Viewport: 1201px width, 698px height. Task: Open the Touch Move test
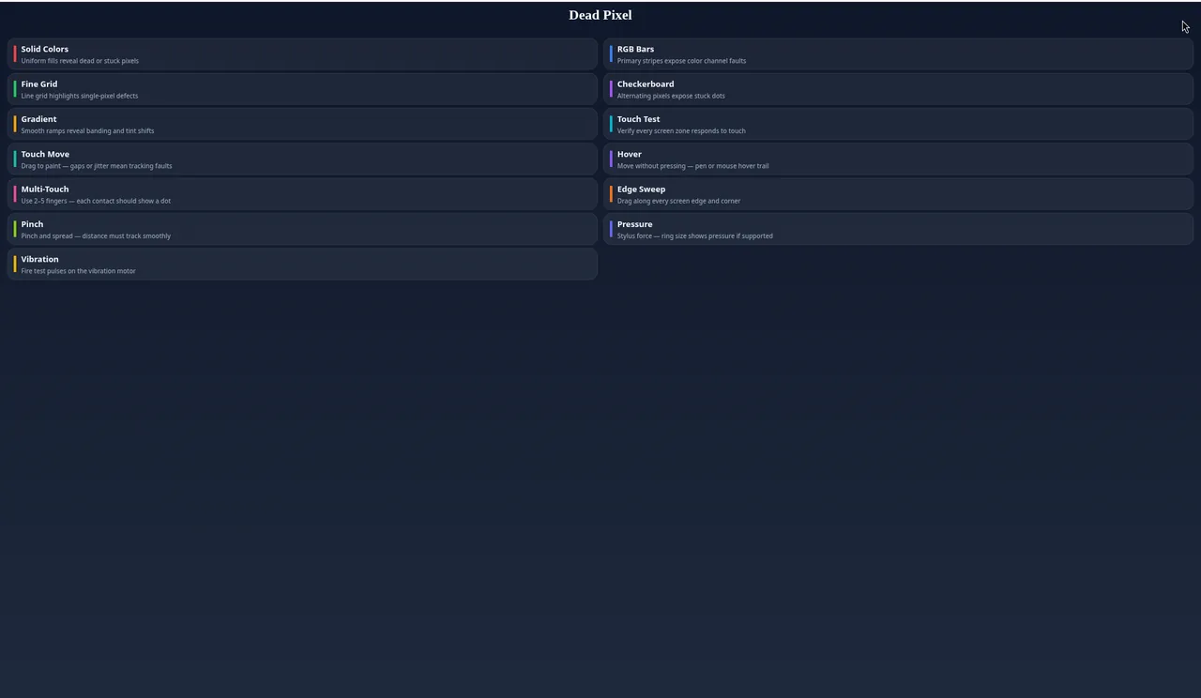tap(302, 159)
